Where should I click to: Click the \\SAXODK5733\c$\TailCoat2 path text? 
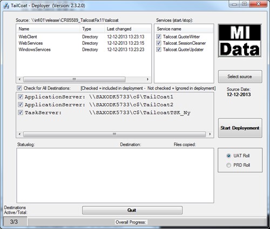click(131, 105)
